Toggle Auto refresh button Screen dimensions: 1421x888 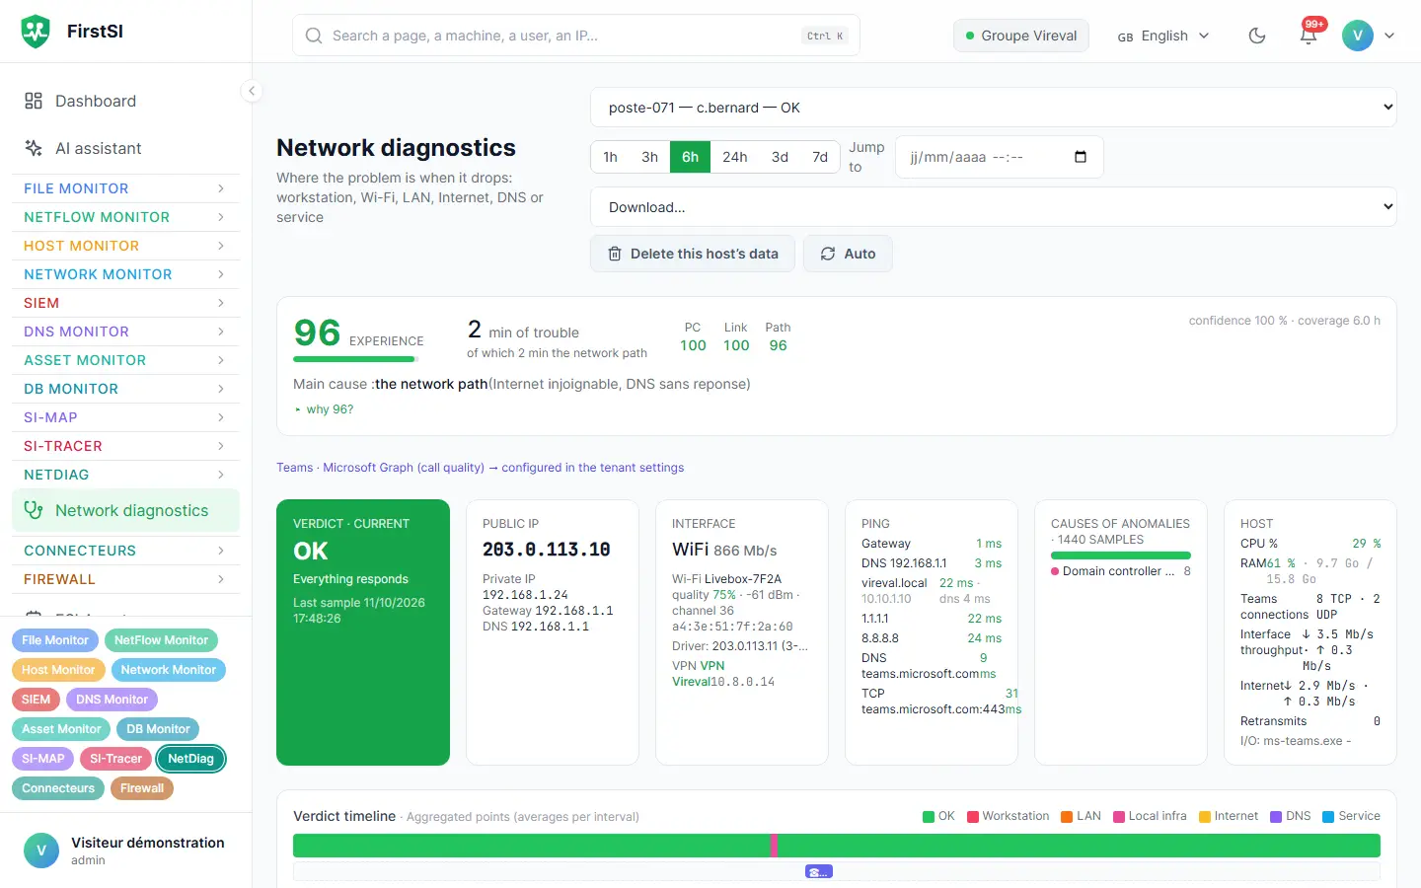point(848,254)
